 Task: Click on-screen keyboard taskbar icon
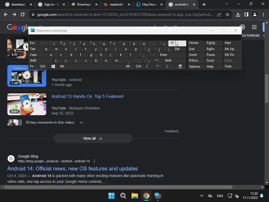[158, 196]
